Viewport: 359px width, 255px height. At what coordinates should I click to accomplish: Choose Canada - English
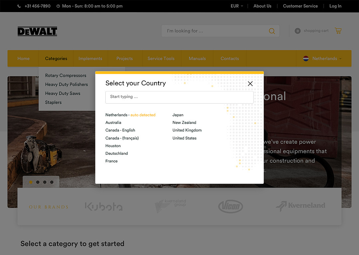coord(120,130)
